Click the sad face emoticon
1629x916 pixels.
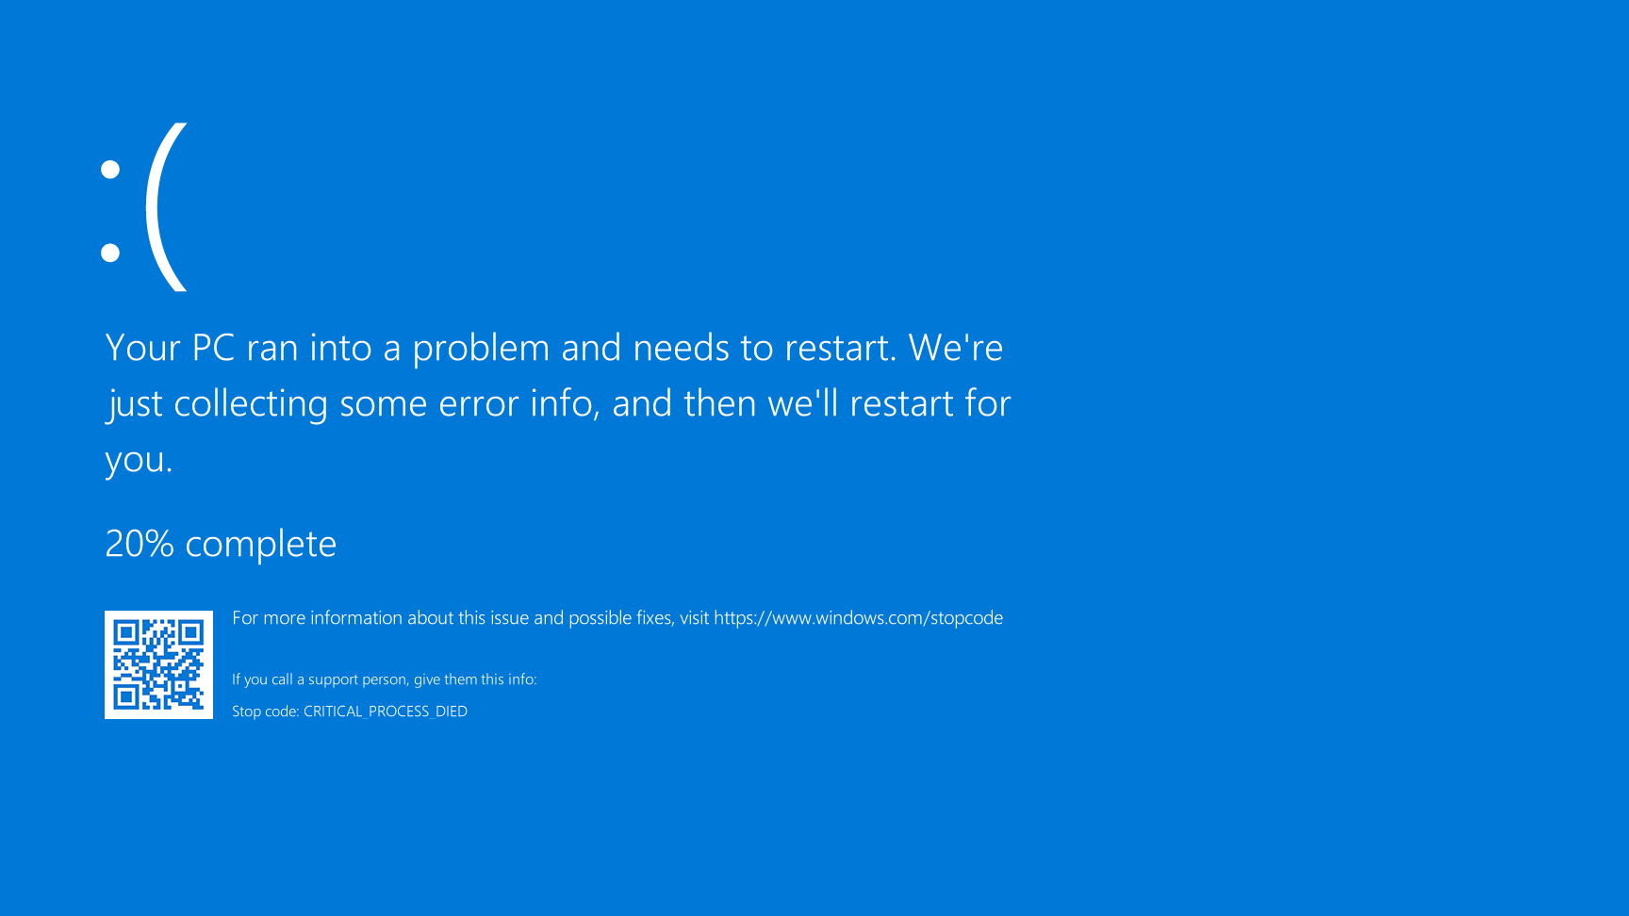[x=144, y=207]
